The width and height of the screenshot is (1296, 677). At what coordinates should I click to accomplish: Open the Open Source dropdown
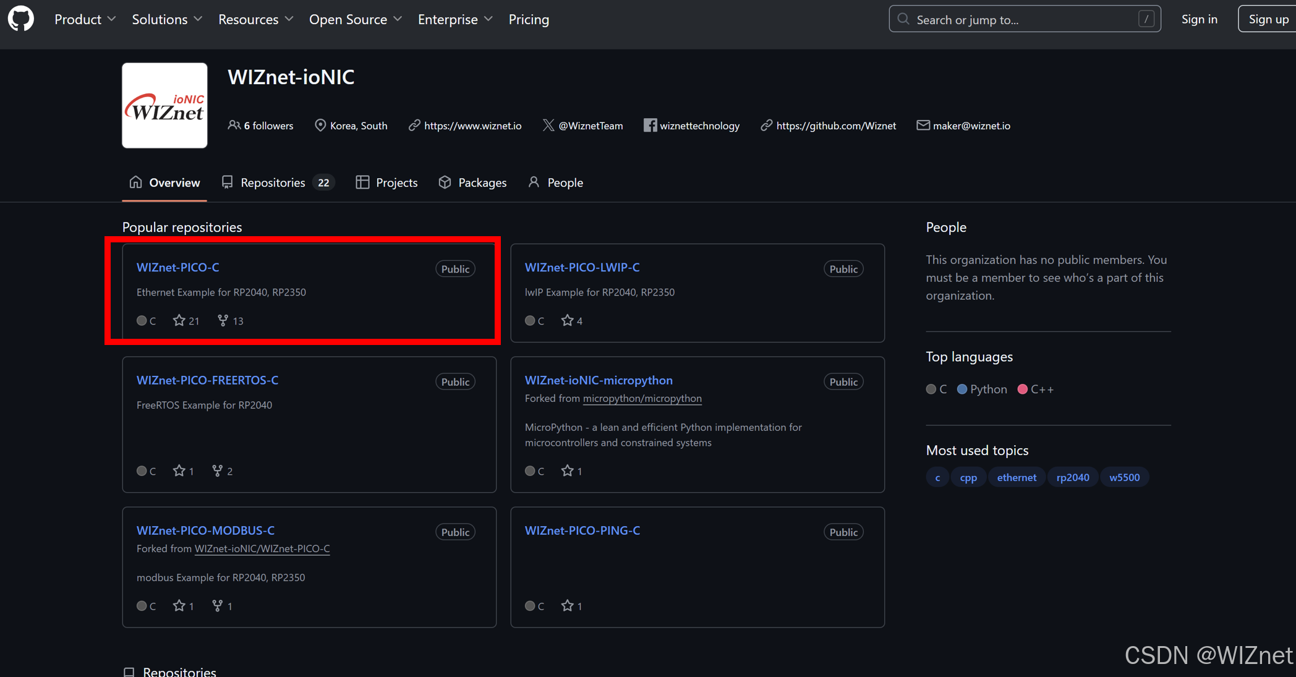(356, 19)
